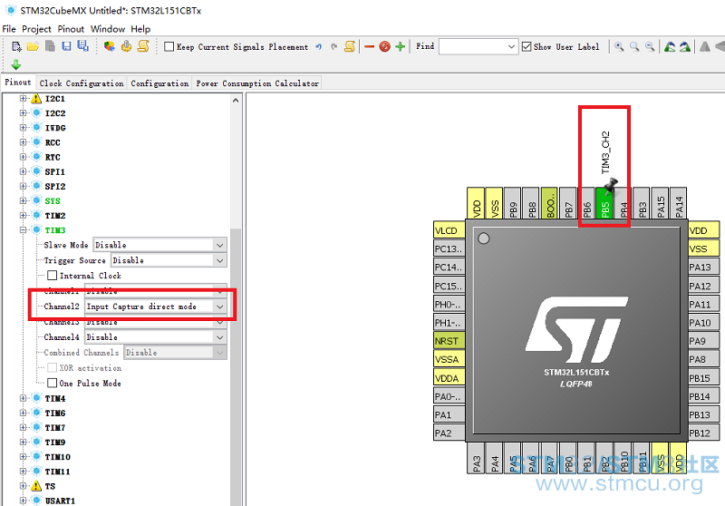The height and width of the screenshot is (506, 725).
Task: Open the File menu
Action: click(x=9, y=29)
